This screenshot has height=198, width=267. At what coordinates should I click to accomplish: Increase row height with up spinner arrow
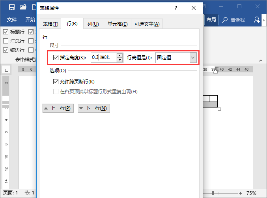tap(120, 55)
